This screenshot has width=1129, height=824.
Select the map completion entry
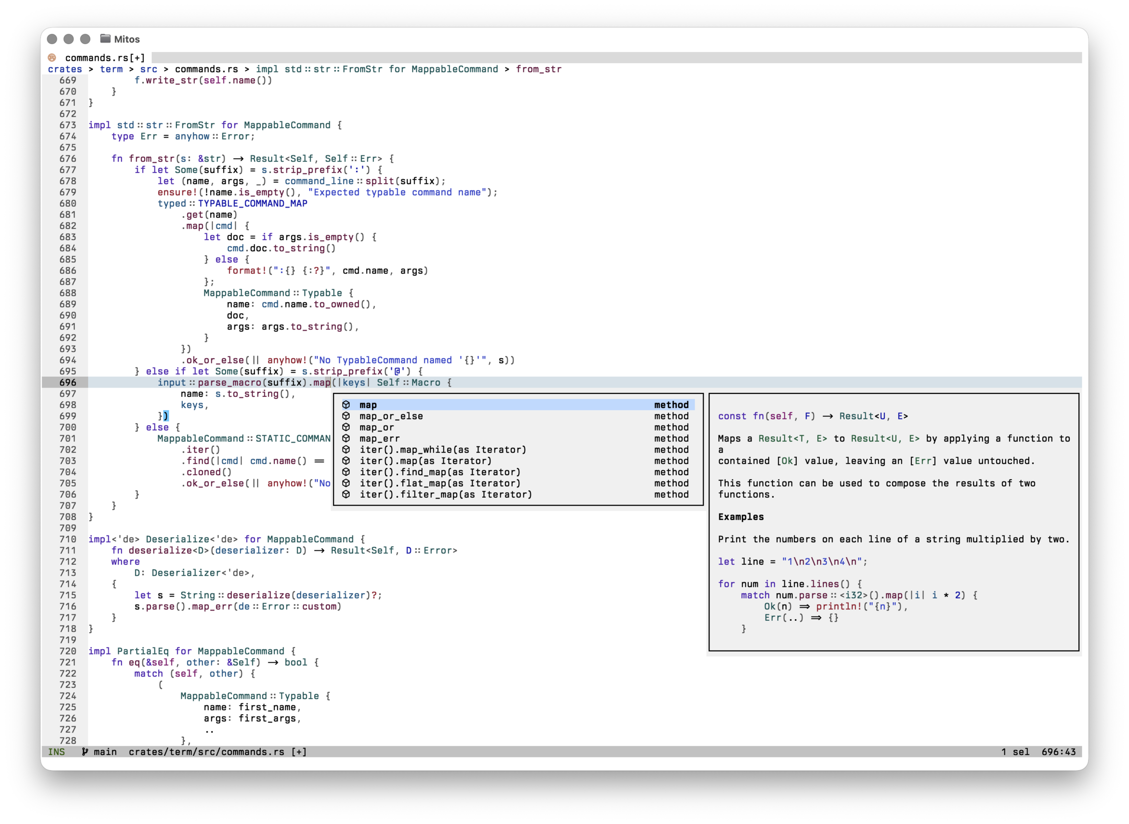(518, 405)
